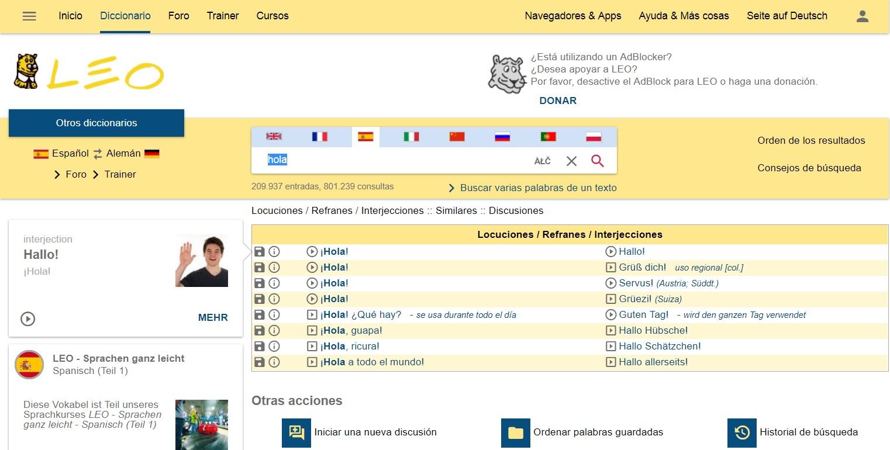Viewport: 890px width, 450px height.
Task: Save the Hallo Schätzchen! entry row
Action: 260,347
